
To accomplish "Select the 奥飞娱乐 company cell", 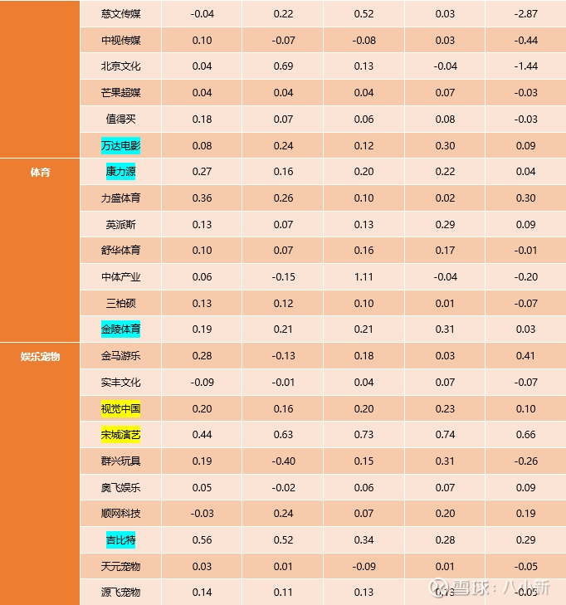I will (x=121, y=488).
